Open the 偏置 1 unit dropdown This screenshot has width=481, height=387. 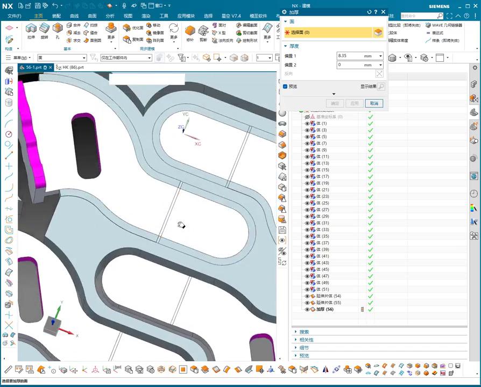tap(381, 56)
